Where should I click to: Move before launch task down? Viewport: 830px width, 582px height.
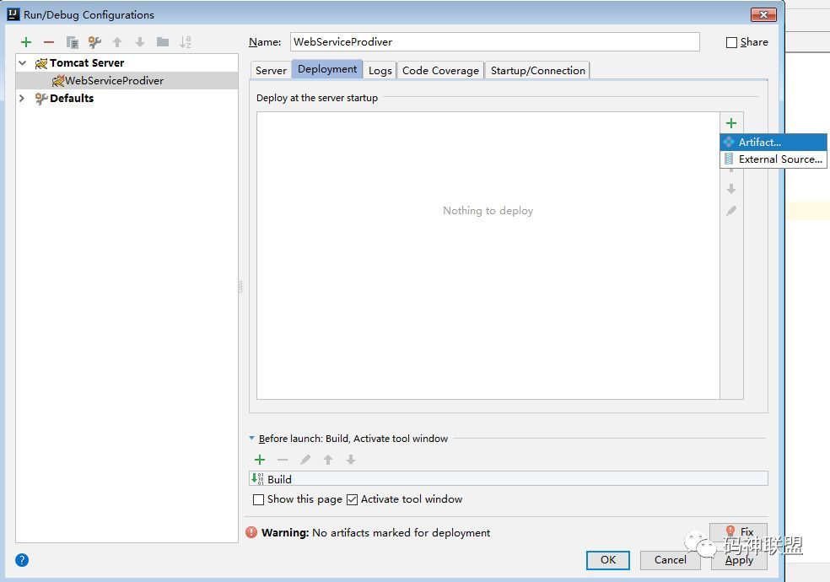click(350, 459)
